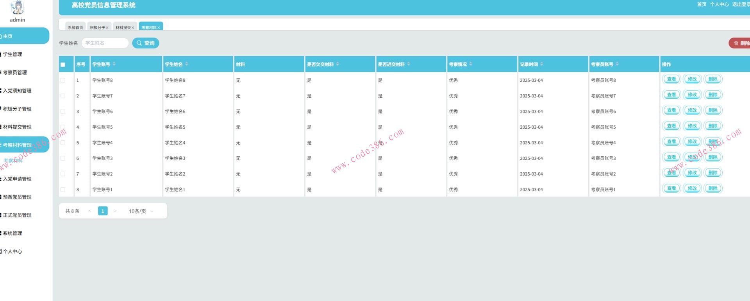
Task: Click 修改 for the 学生账号2 row
Action: (x=692, y=173)
